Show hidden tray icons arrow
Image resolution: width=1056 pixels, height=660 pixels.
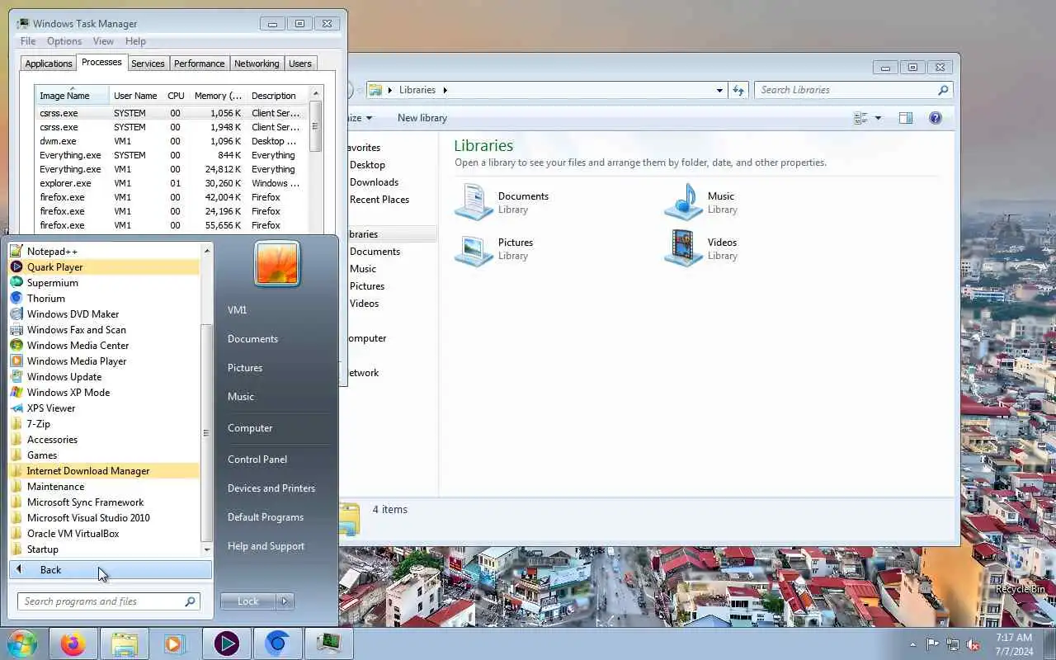point(912,644)
